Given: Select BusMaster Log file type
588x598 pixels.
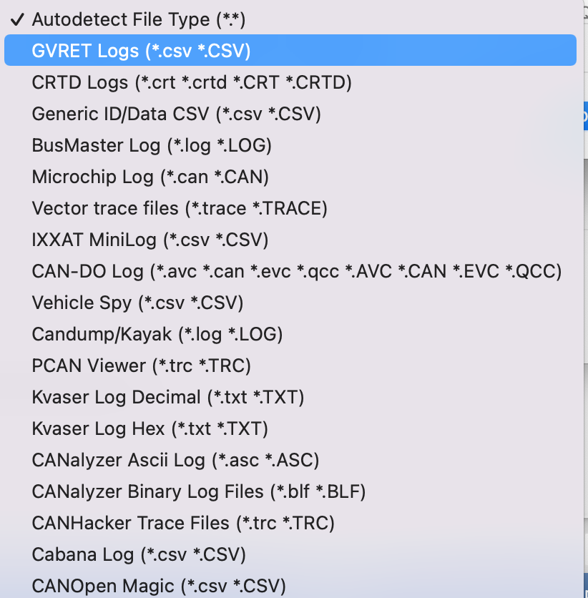Looking at the screenshot, I should point(152,145).
